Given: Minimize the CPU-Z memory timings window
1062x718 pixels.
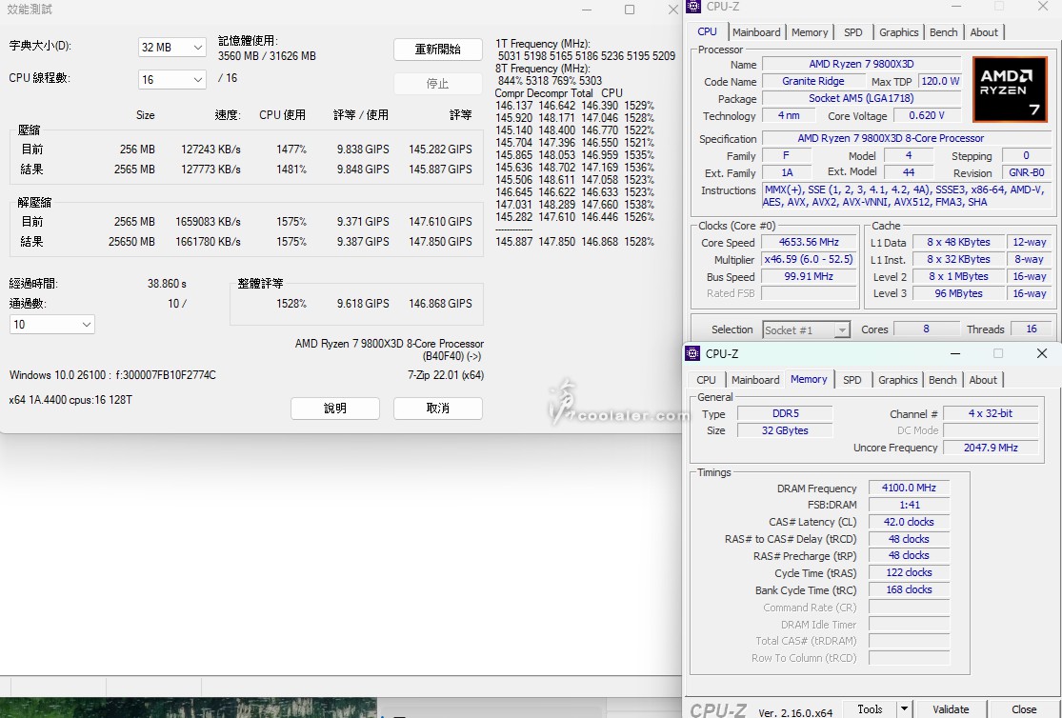Looking at the screenshot, I should coord(955,353).
